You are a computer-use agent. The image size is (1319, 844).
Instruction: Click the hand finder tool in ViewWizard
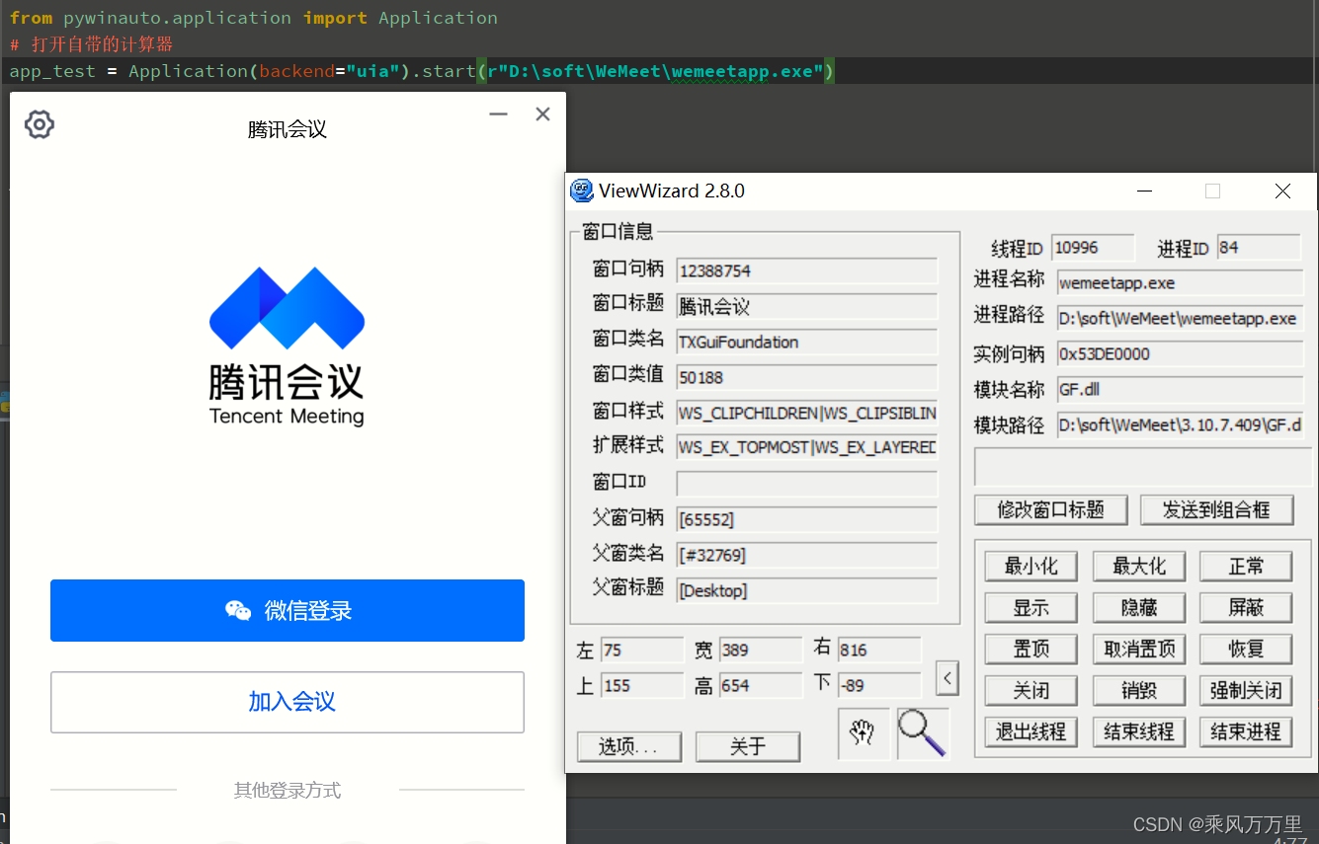click(x=864, y=733)
